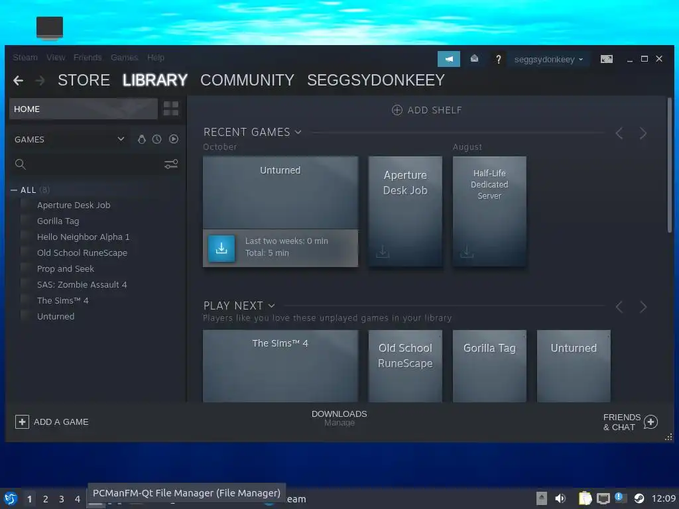Click the Unturned blue download button
This screenshot has height=509, width=679.
pyautogui.click(x=221, y=249)
